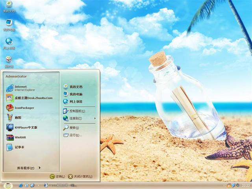The width and height of the screenshot is (252, 189).
Task: Click the taskbar clock showing 22:22
Action: click(x=246, y=185)
